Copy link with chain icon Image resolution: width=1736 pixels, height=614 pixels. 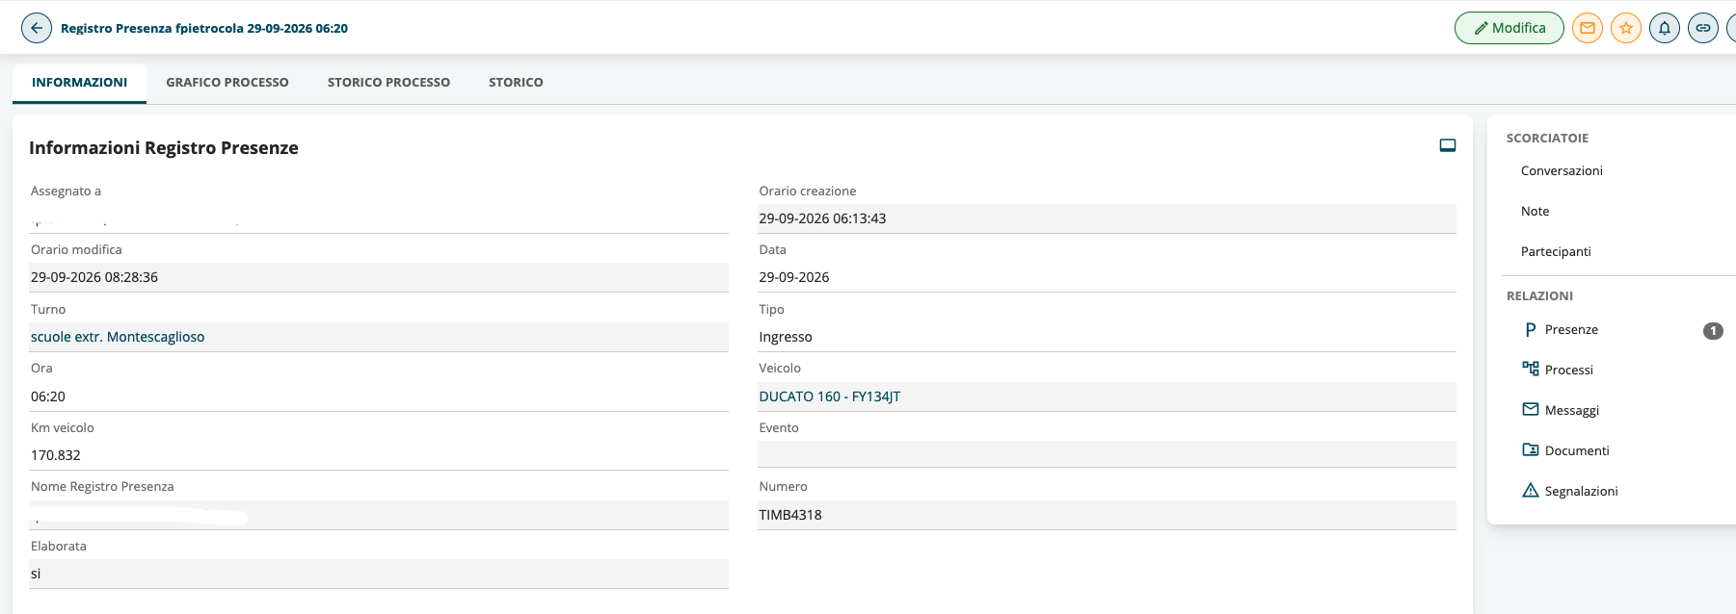pos(1703,28)
